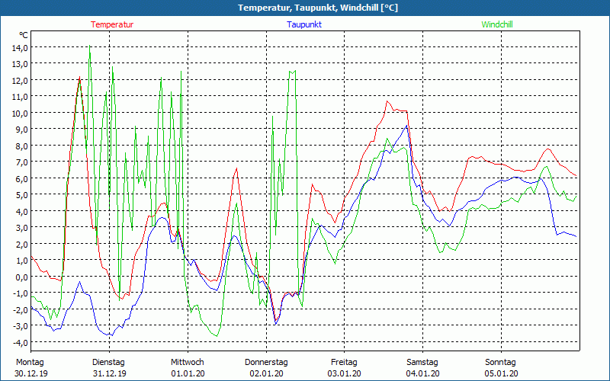The height and width of the screenshot is (381, 610).
Task: Click the '04.01.20' date label
Action: point(423,373)
